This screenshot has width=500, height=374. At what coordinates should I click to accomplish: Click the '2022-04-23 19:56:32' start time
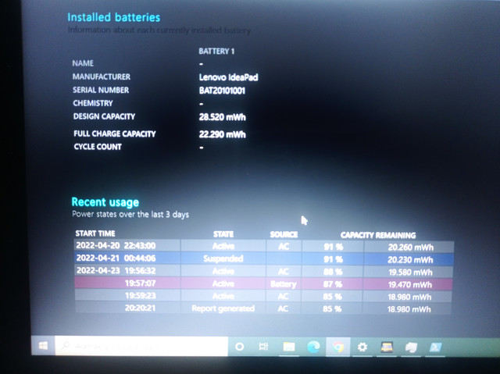116,271
